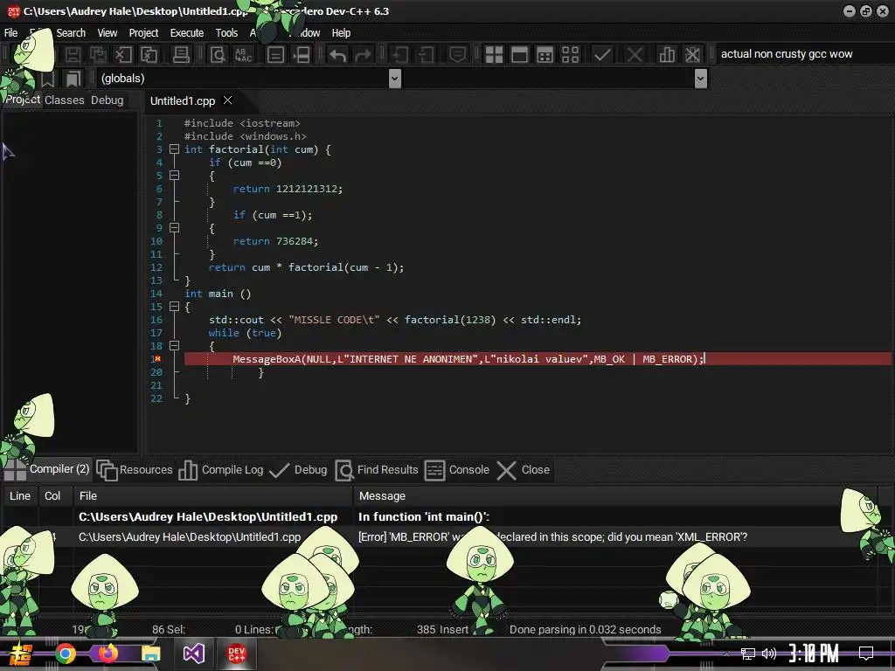This screenshot has width=895, height=671.
Task: Click the Compile & Run toolbar icon
Action: 545,55
